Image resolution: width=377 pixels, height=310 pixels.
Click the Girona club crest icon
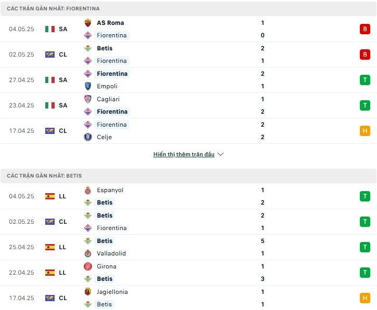pyautogui.click(x=88, y=266)
